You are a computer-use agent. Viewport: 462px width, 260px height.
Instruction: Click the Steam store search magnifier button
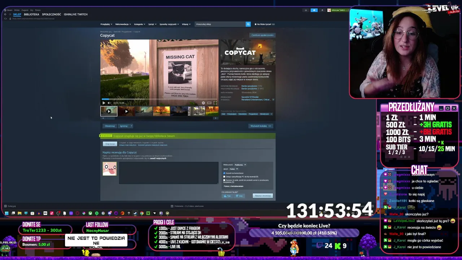248,24
